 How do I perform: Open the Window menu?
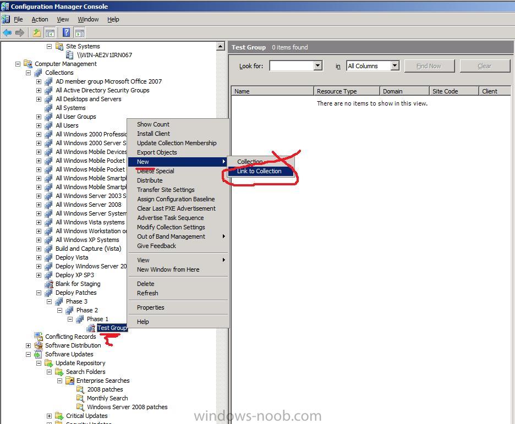tap(88, 19)
